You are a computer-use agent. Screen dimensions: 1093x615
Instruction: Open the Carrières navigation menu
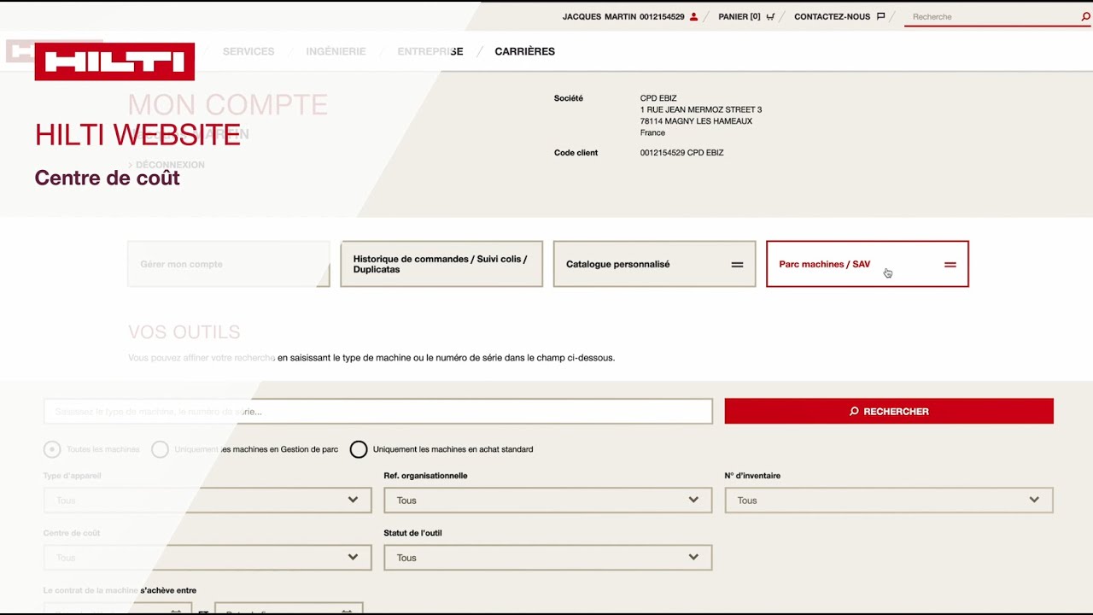pyautogui.click(x=524, y=51)
